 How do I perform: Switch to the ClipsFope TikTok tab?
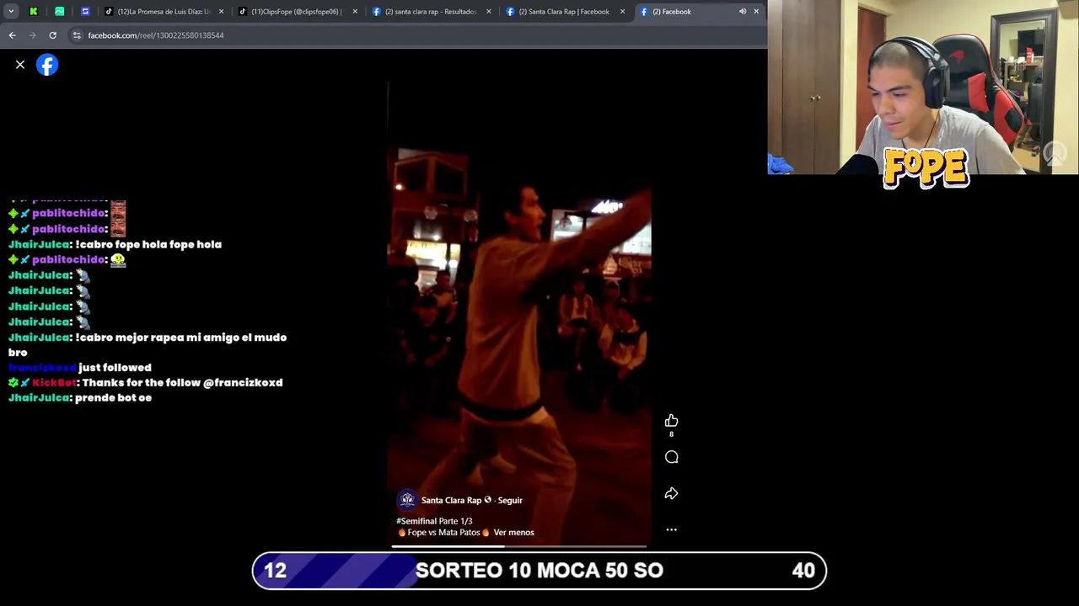coord(291,12)
